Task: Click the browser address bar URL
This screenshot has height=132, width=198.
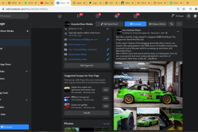Action: 27,9
